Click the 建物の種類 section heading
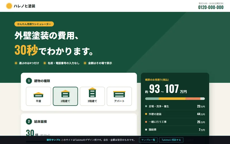The width and height of the screenshot is (230, 144). click(x=42, y=81)
